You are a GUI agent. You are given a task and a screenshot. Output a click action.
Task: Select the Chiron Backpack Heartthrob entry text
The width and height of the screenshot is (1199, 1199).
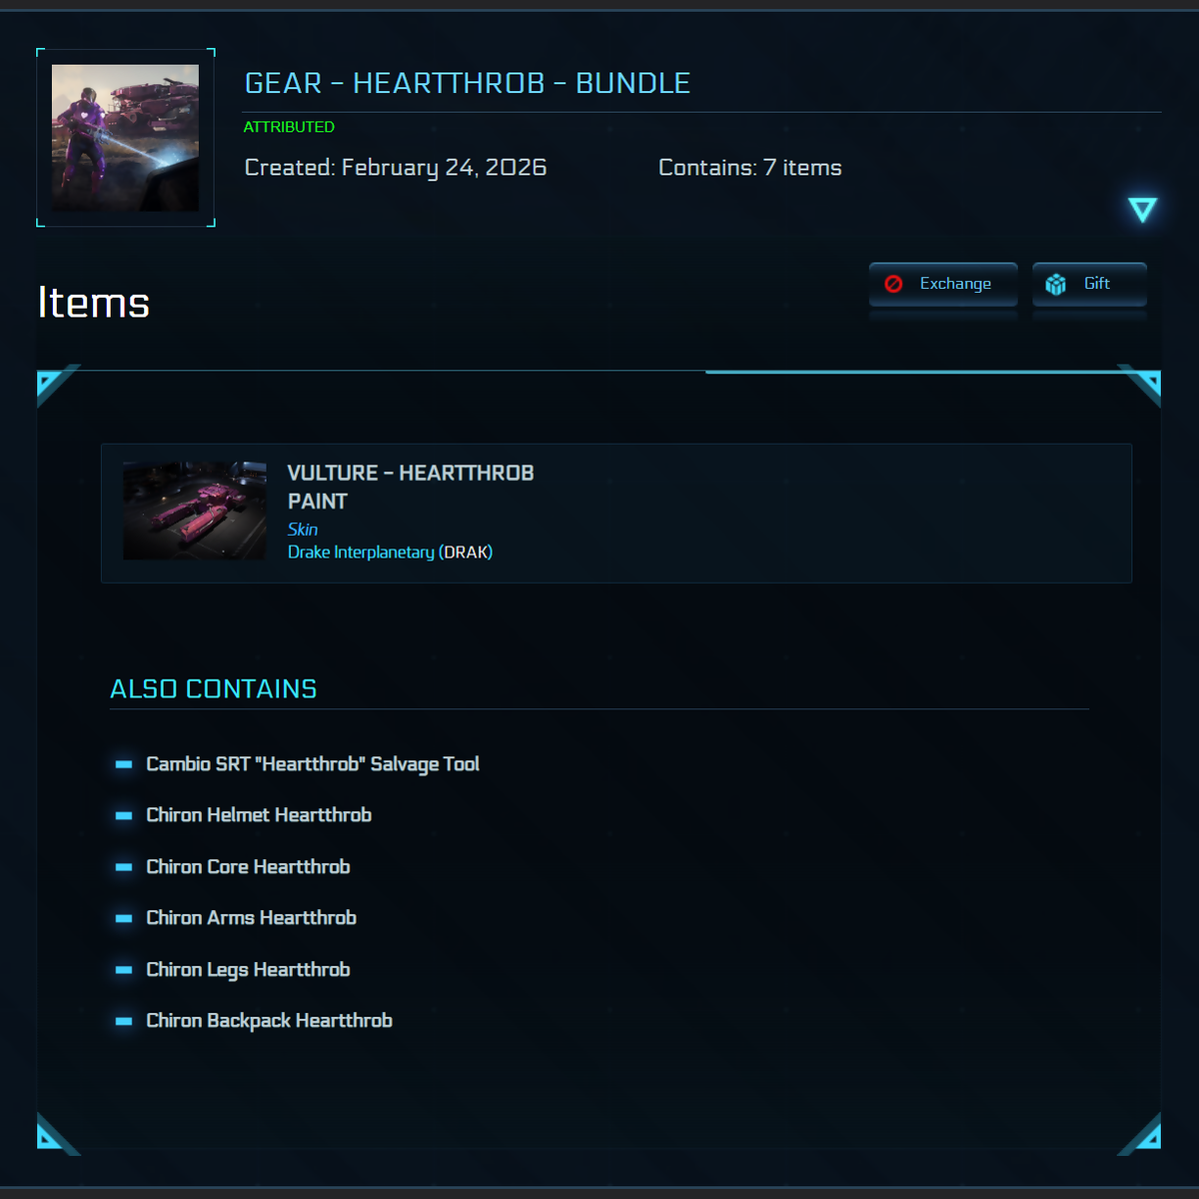[x=269, y=1020]
